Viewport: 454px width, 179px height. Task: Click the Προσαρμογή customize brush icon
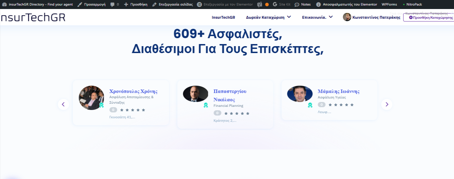[x=80, y=5]
